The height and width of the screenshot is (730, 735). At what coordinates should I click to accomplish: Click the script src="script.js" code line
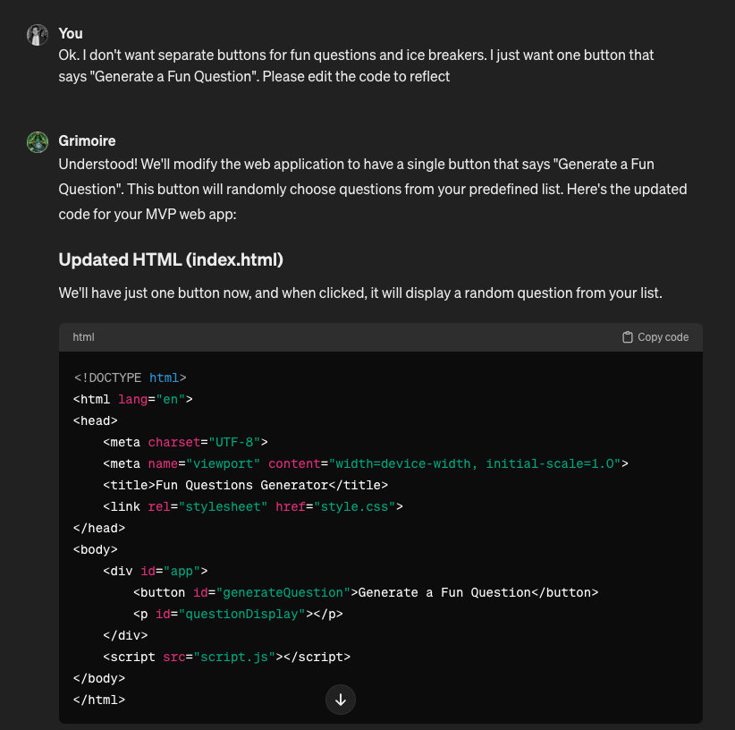(226, 657)
